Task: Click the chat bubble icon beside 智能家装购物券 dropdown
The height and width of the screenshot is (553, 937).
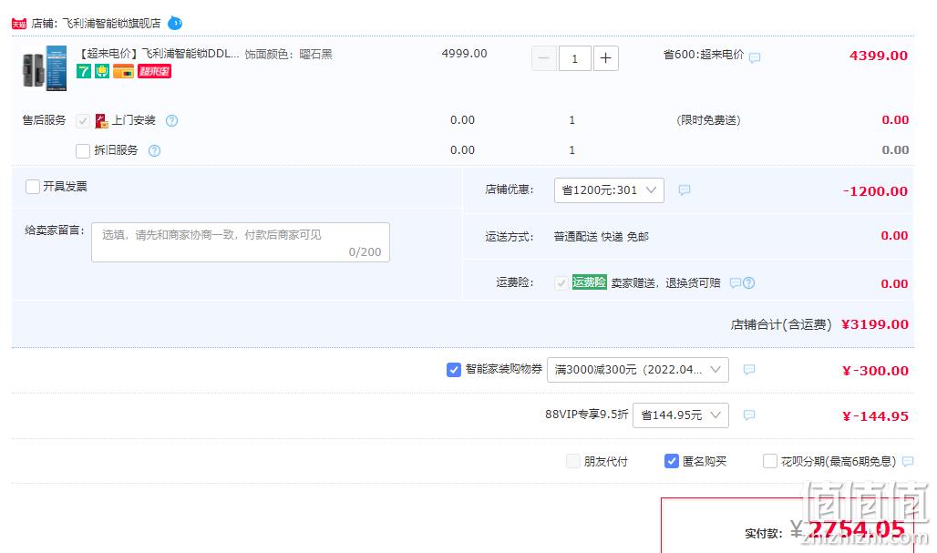Action: 748,370
